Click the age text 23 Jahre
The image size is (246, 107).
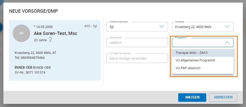pos(40,40)
